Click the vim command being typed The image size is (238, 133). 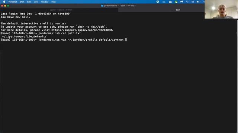point(93,40)
